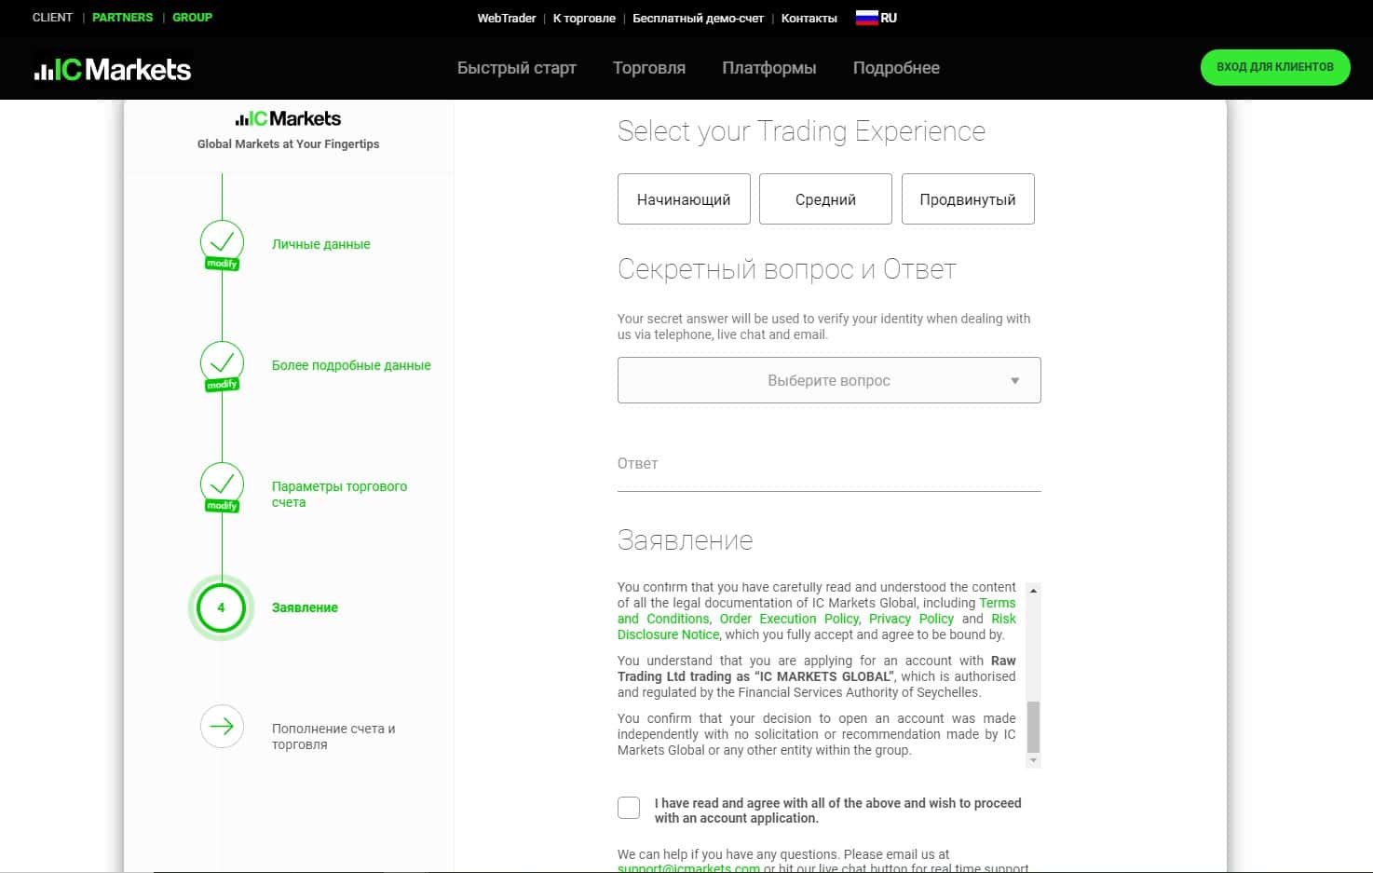Check the 'I have read and agree' checkbox
This screenshot has width=1373, height=873.
click(629, 808)
